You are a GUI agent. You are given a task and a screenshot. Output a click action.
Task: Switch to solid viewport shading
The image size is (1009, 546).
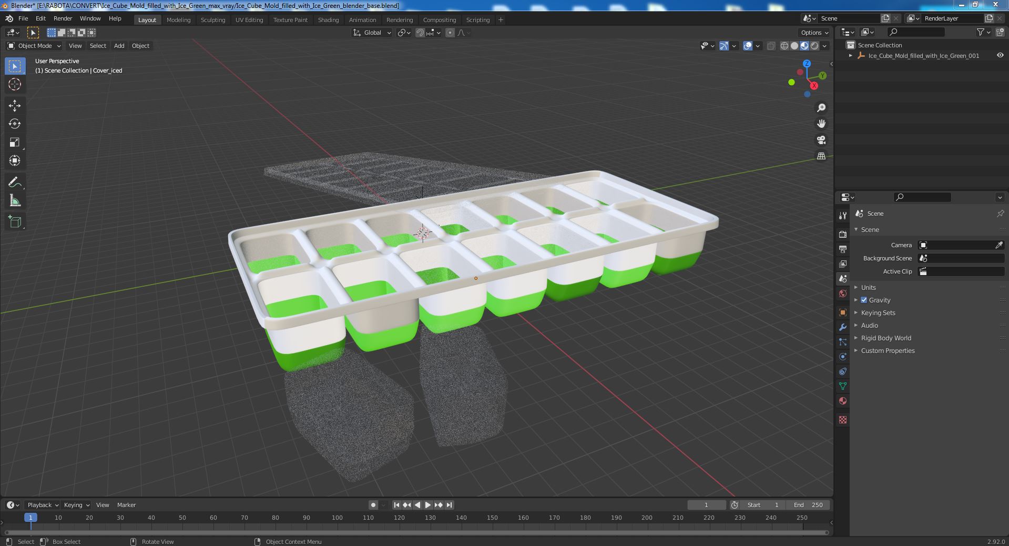794,46
